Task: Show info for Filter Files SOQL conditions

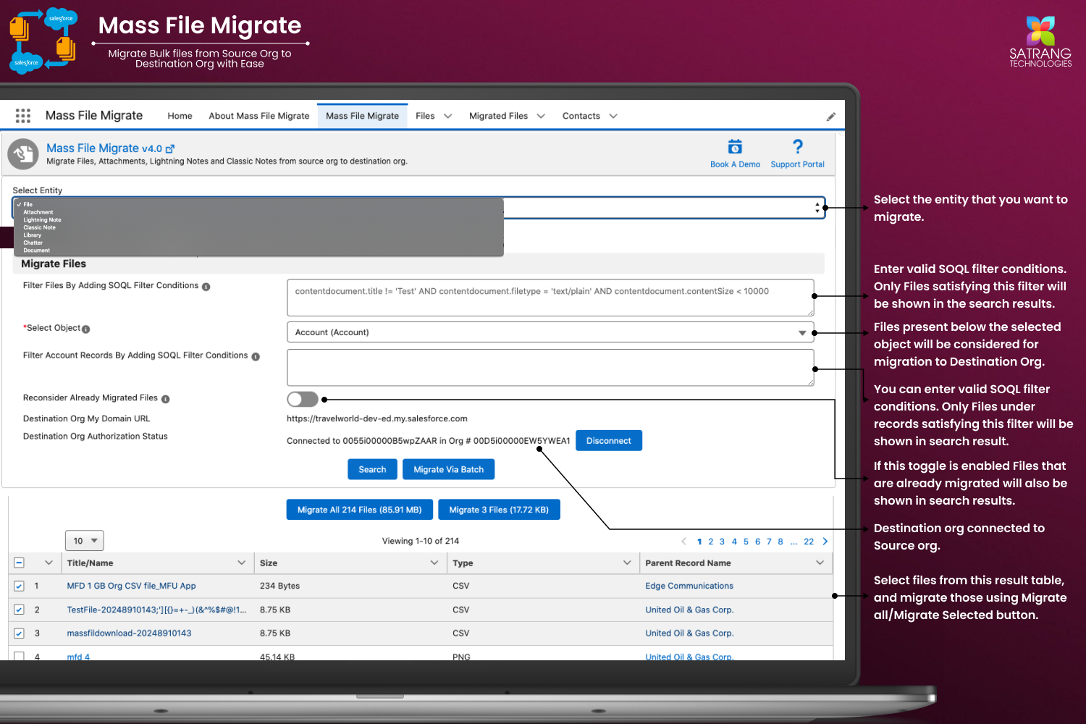Action: pyautogui.click(x=206, y=287)
